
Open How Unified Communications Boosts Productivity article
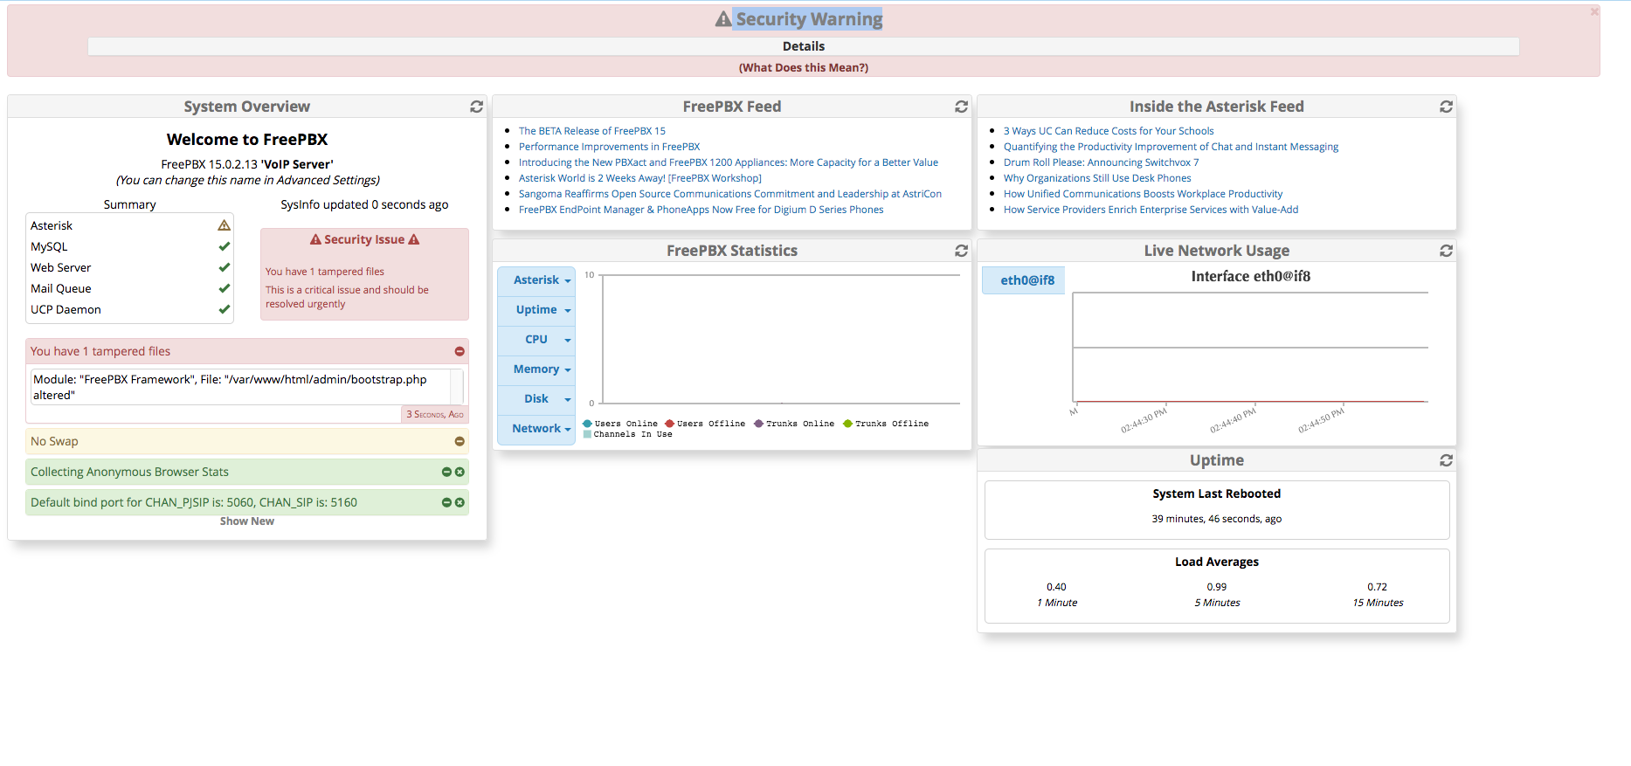[x=1143, y=194]
